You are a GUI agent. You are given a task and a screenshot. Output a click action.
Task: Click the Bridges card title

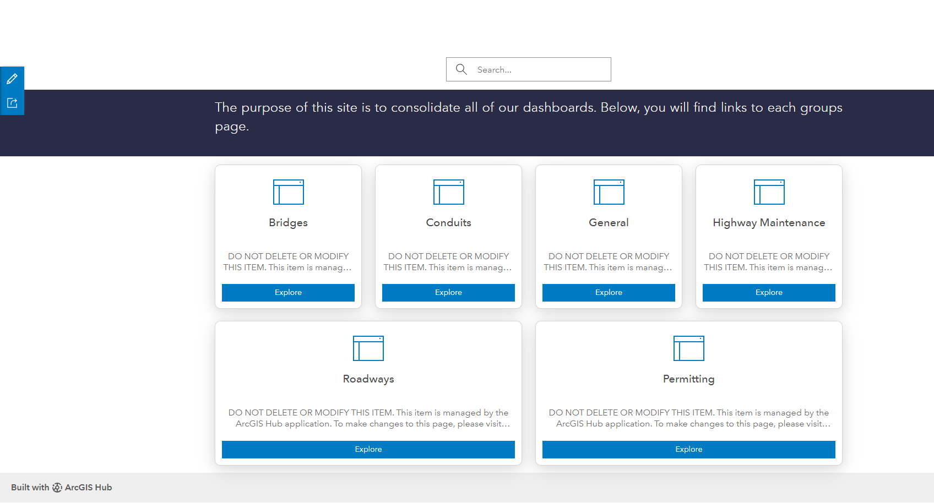click(x=288, y=222)
